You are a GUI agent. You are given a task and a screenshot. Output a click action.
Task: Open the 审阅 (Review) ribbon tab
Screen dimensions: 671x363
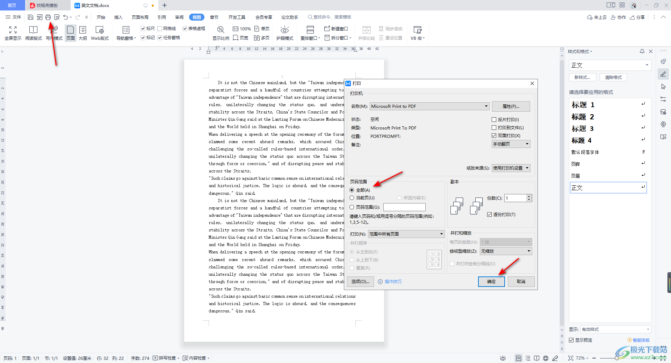point(179,17)
